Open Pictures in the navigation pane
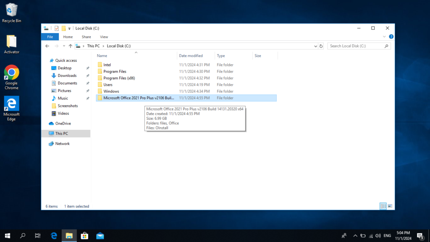The width and height of the screenshot is (430, 242). [64, 91]
